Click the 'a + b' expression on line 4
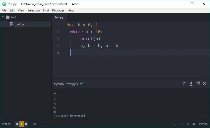 pos(112,46)
